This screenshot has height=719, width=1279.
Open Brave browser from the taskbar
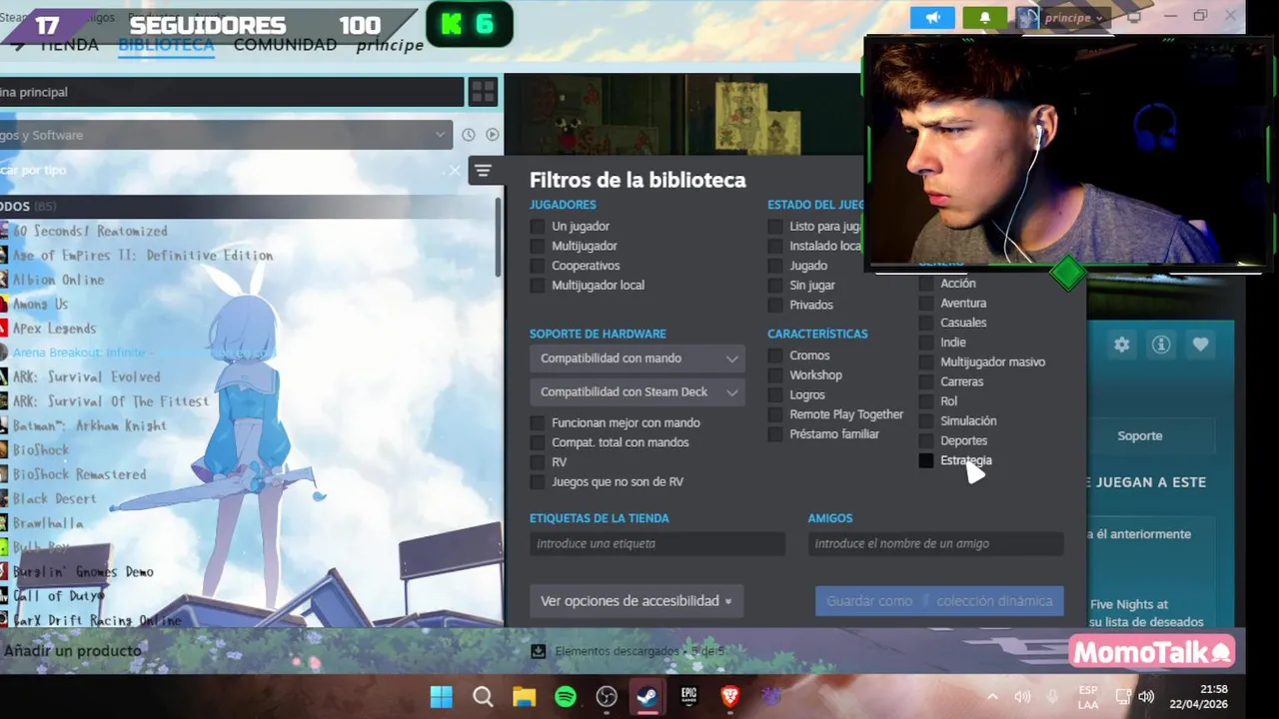tap(730, 696)
